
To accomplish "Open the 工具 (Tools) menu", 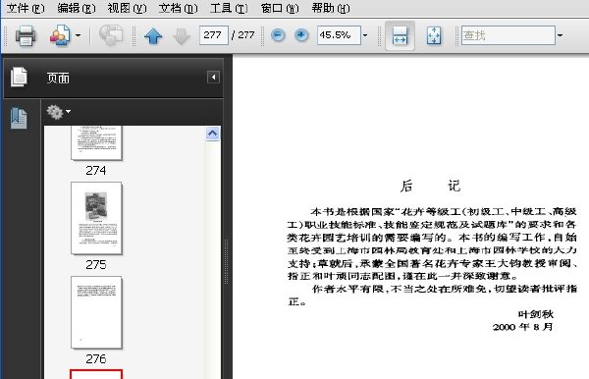I will [x=229, y=8].
